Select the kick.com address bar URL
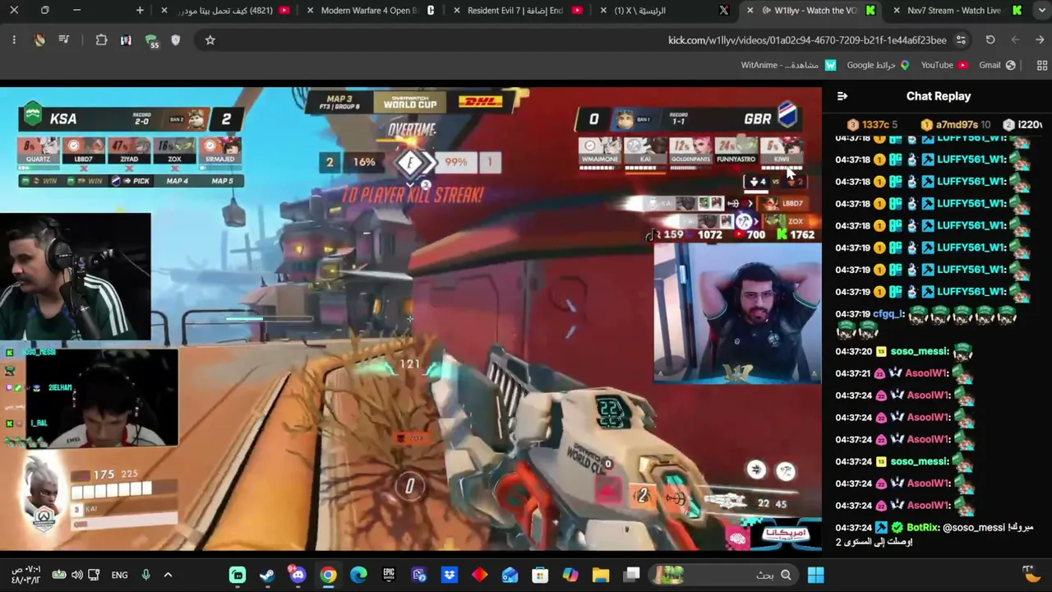The width and height of the screenshot is (1052, 592). pos(807,39)
